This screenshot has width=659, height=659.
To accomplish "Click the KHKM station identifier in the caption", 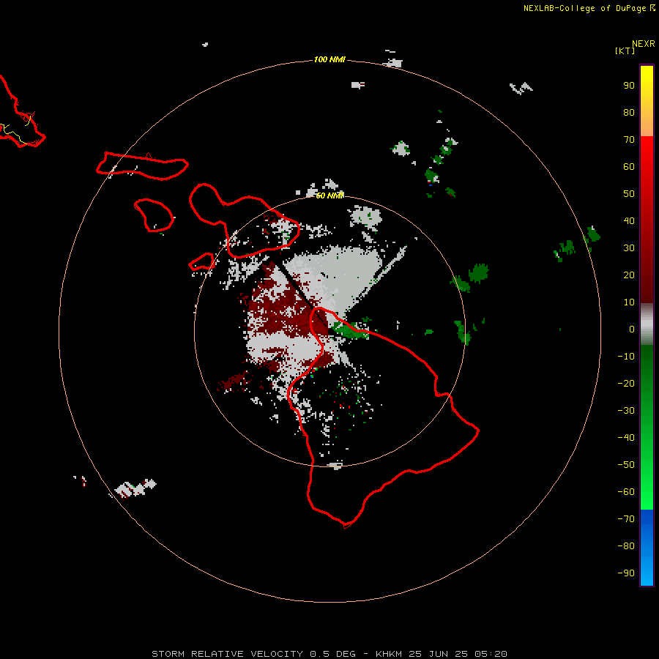I will coord(390,654).
